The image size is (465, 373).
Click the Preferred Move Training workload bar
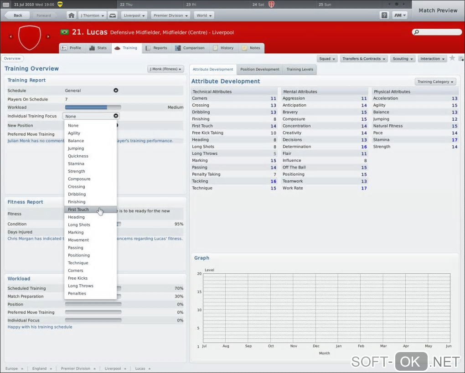coord(93,312)
